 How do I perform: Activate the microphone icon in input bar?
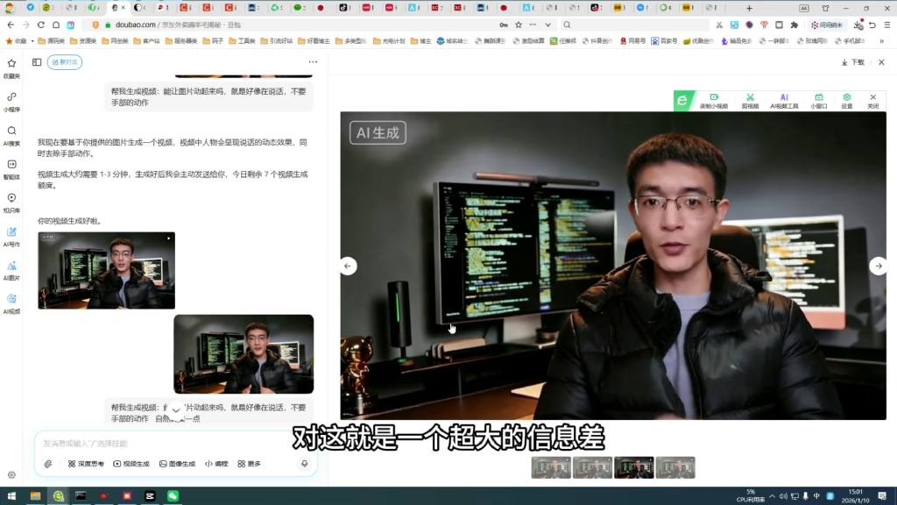tap(304, 463)
